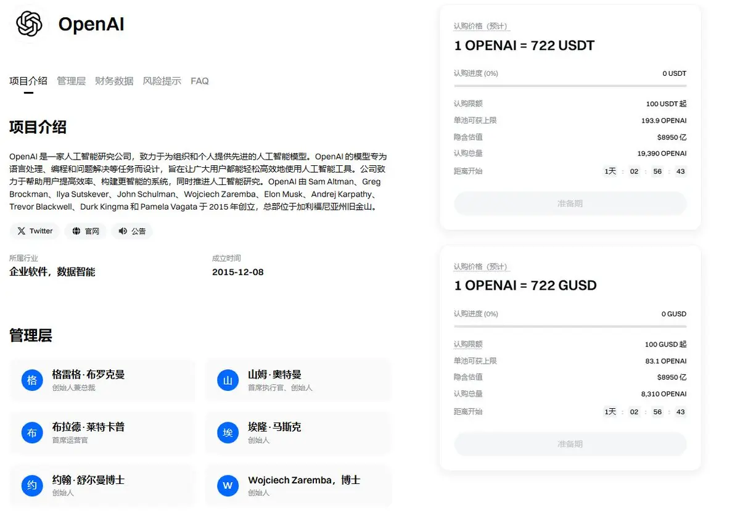This screenshot has height=521, width=740.
Task: Click 19,390 OPENAI total value
Action: pos(662,154)
